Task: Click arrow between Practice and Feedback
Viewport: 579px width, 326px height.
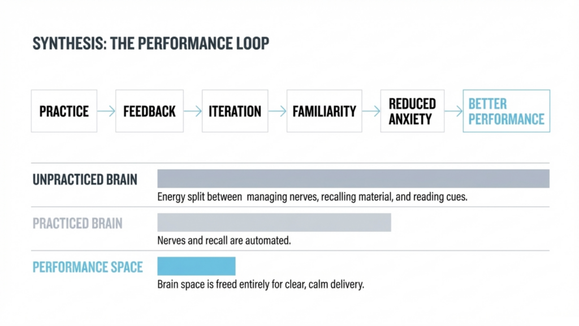Action: (106, 111)
